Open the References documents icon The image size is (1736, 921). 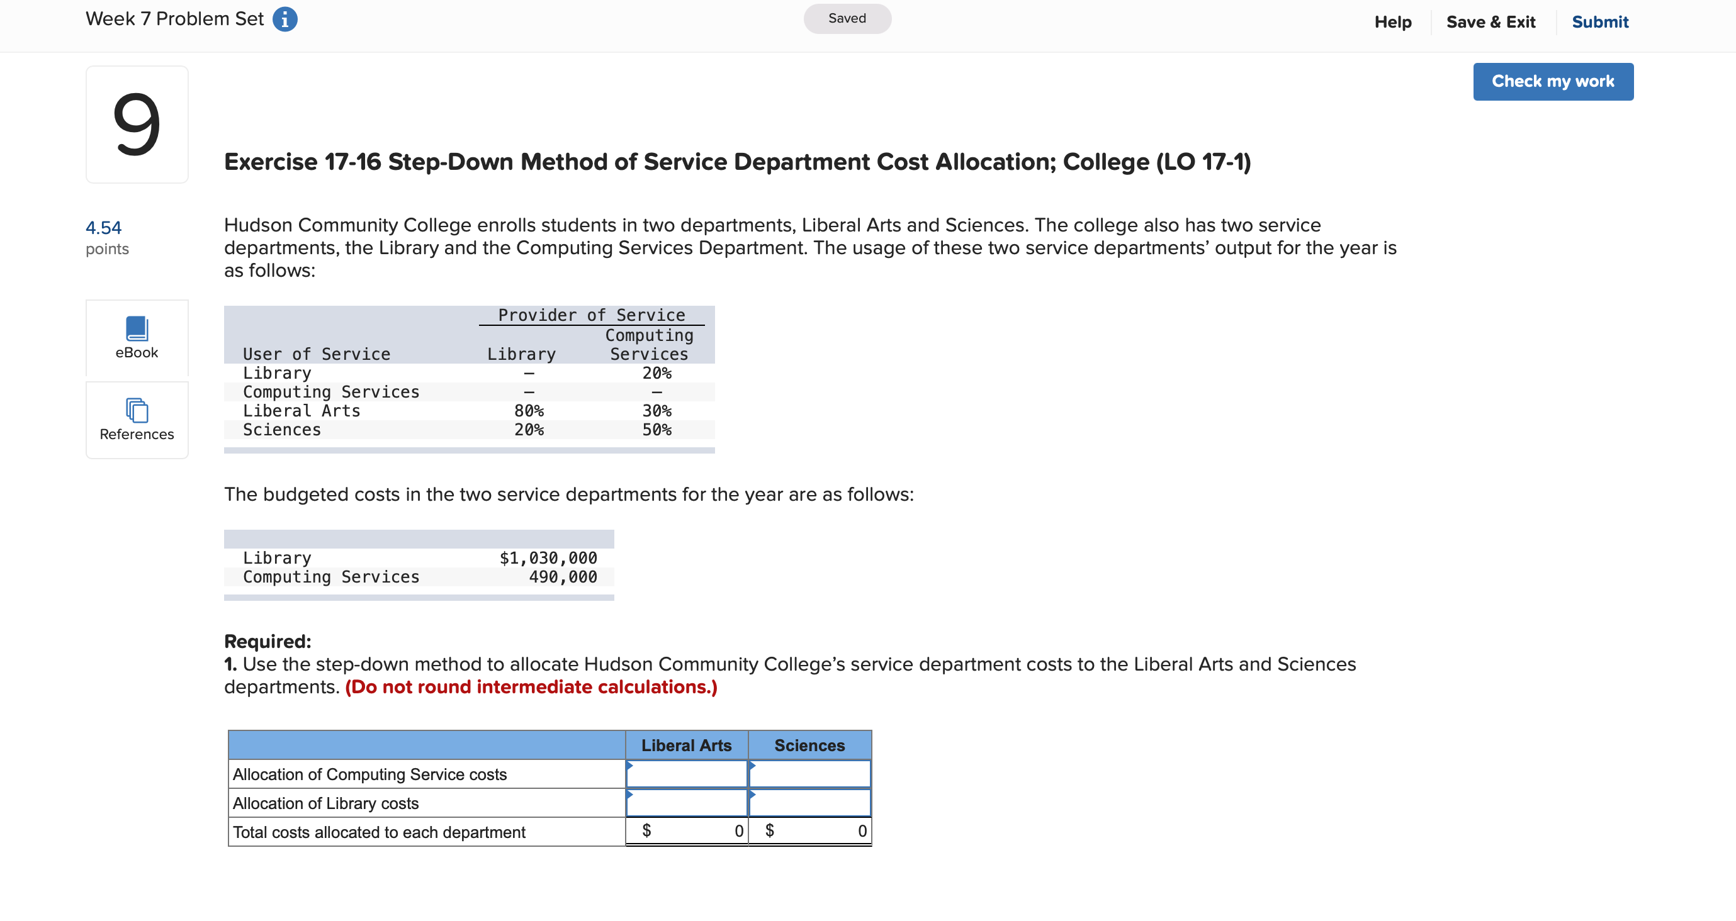pos(137,410)
